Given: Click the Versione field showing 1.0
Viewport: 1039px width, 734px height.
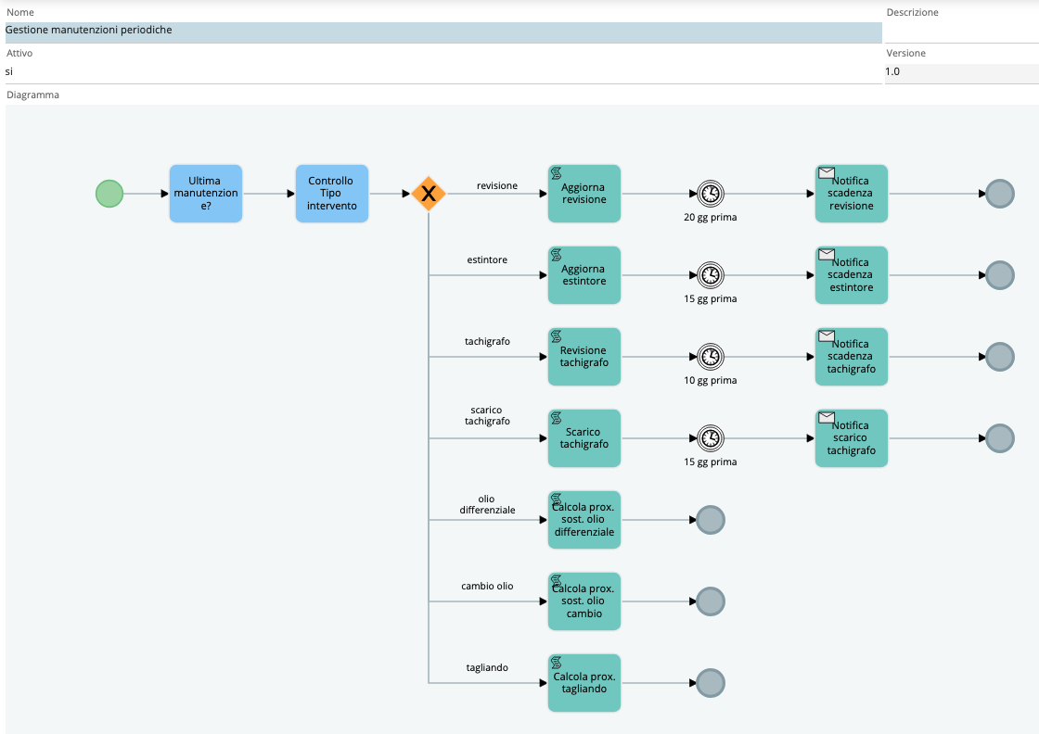Looking at the screenshot, I should (961, 72).
